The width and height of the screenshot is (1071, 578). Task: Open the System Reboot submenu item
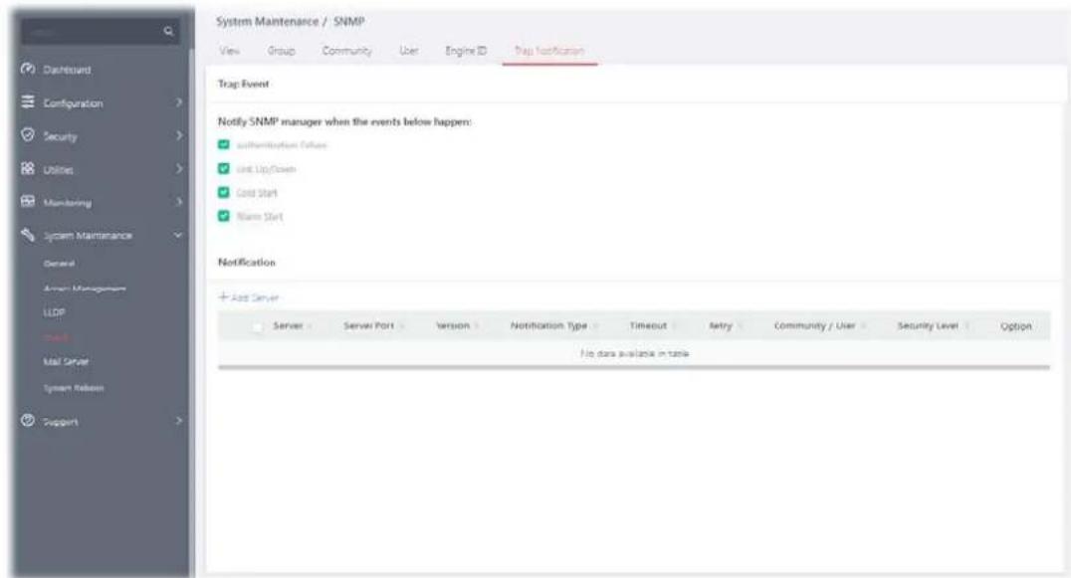click(74, 388)
